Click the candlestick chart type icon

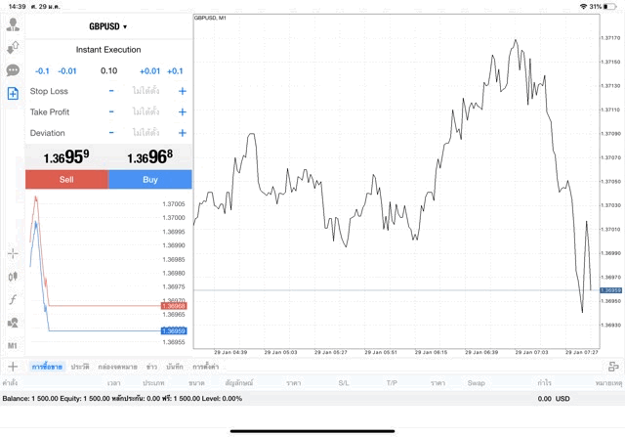point(13,277)
